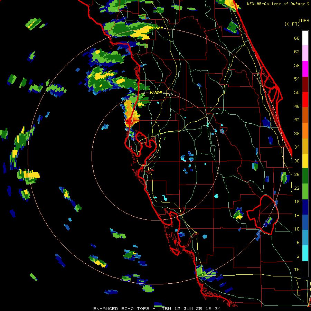Click the "50" legend value
311x311 pixels.
coord(297,93)
